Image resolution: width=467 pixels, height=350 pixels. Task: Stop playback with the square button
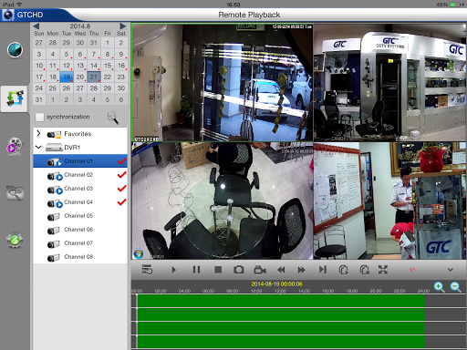(x=218, y=270)
